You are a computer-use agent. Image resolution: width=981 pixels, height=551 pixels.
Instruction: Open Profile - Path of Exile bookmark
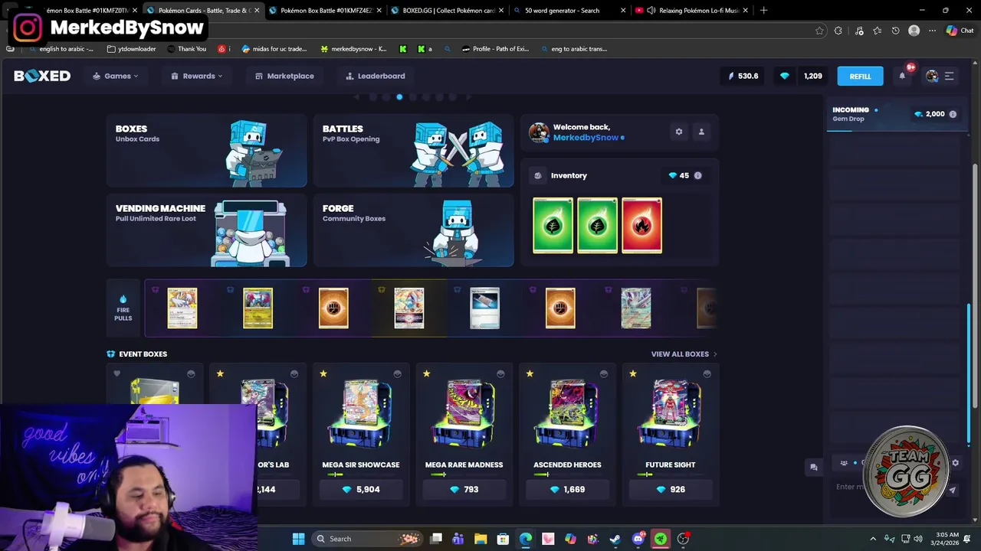(495, 49)
